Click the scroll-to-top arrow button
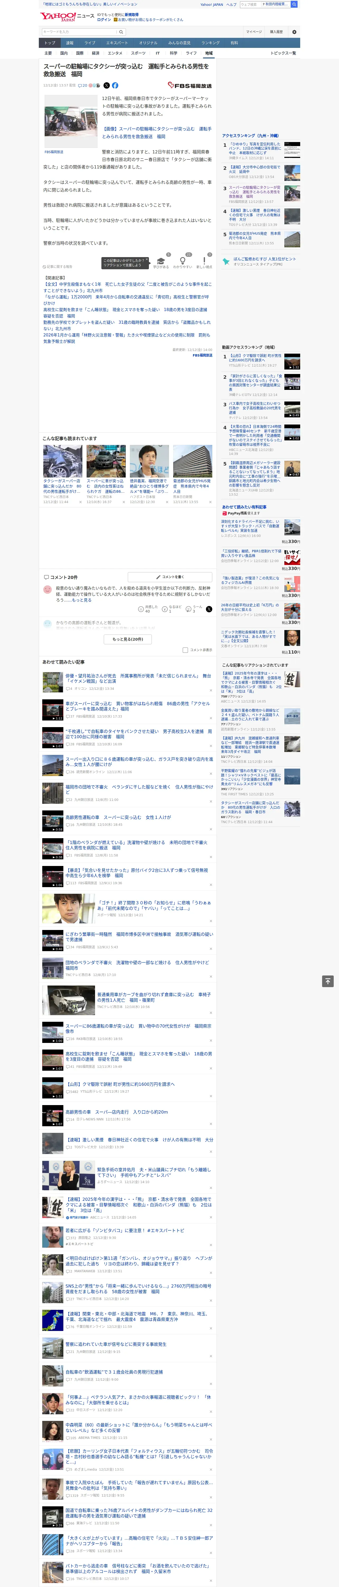339x1587 pixels. click(328, 981)
